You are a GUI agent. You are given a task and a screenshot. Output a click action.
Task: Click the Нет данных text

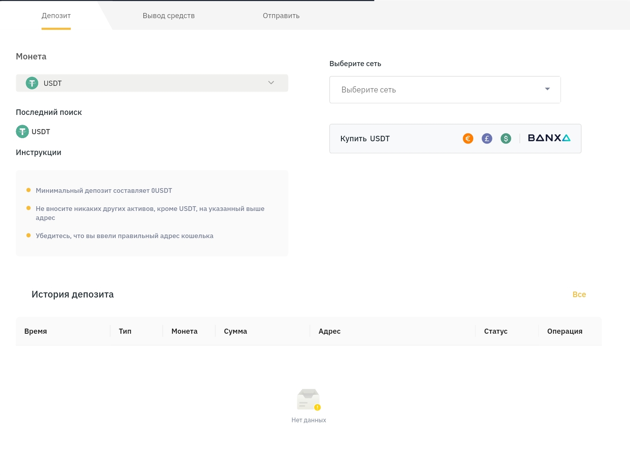coord(309,420)
